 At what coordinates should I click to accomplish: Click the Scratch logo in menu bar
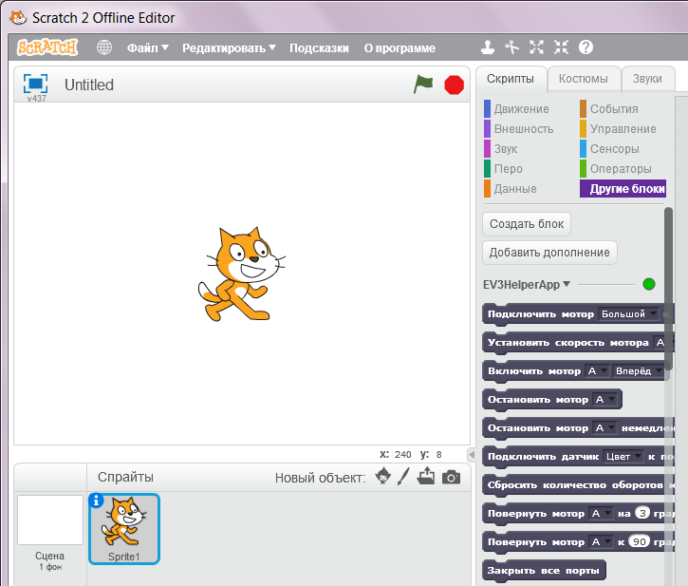point(46,47)
